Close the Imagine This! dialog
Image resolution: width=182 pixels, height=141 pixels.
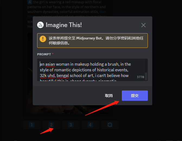pyautogui.click(x=143, y=25)
